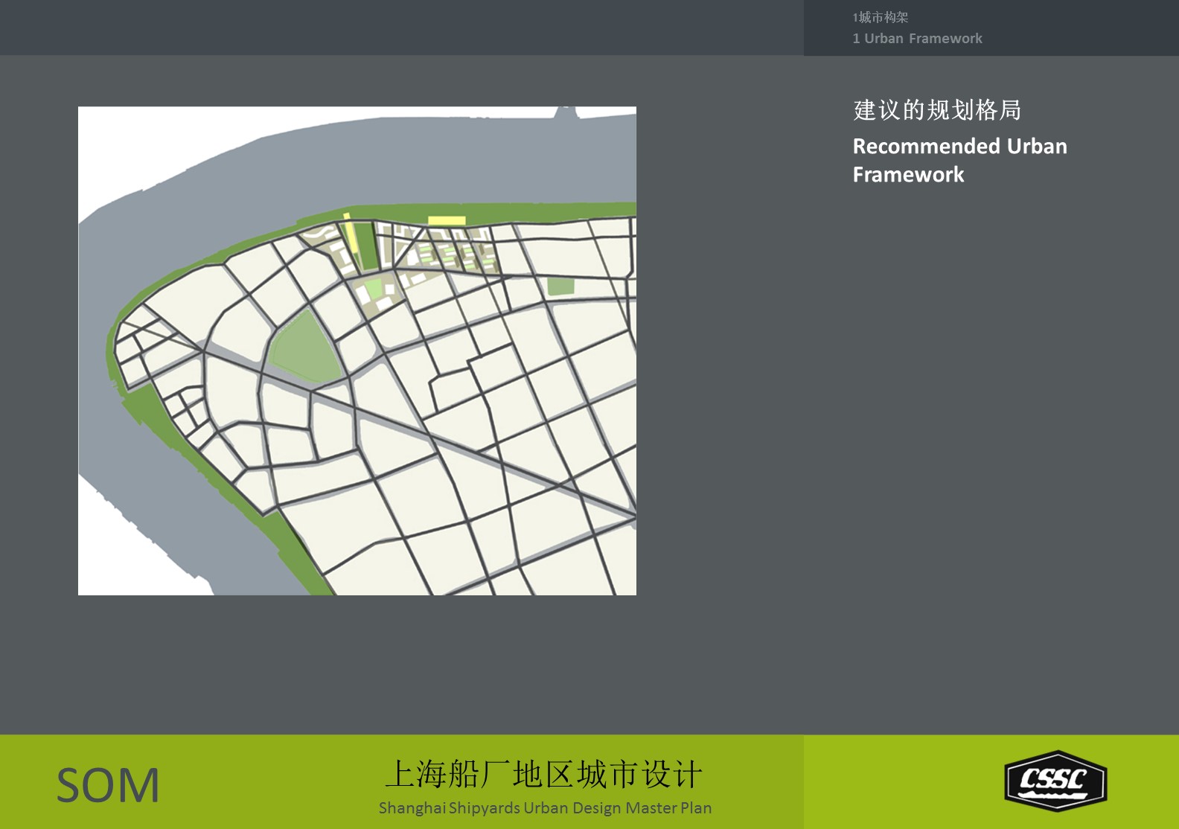Click the 'Recommended Urban Framework' heading
Image resolution: width=1179 pixels, height=829 pixels.
point(959,160)
